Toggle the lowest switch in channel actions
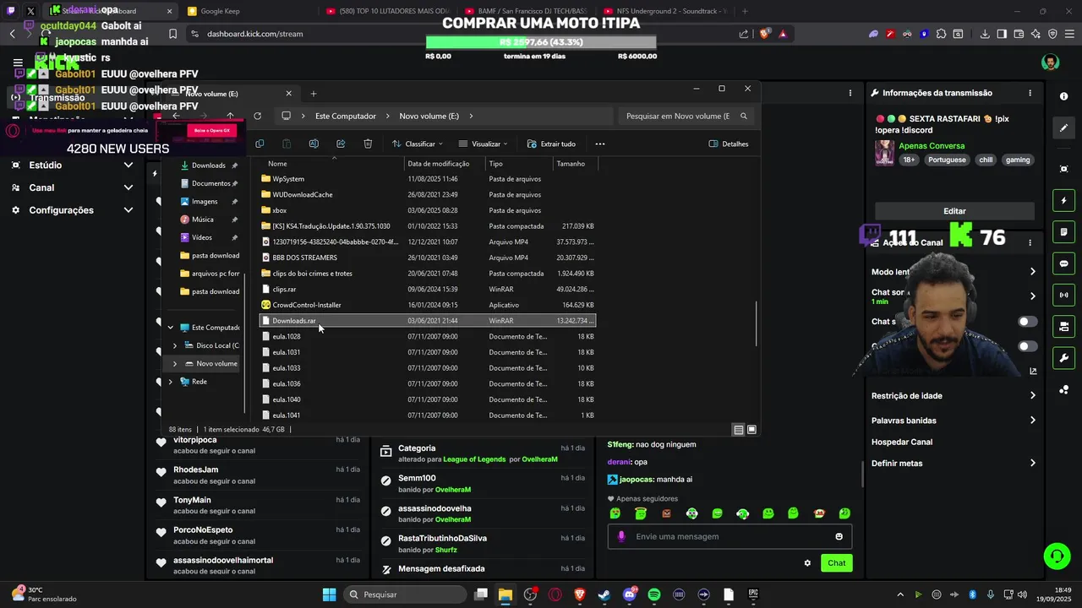This screenshot has height=608, width=1082. coord(1027,346)
